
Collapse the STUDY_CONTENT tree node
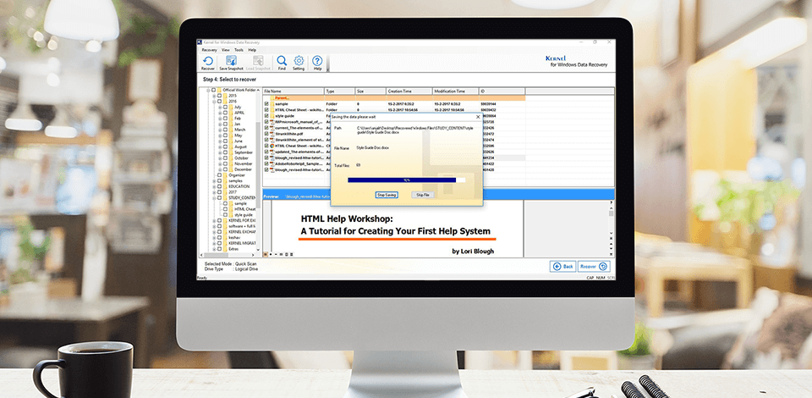click(x=214, y=198)
